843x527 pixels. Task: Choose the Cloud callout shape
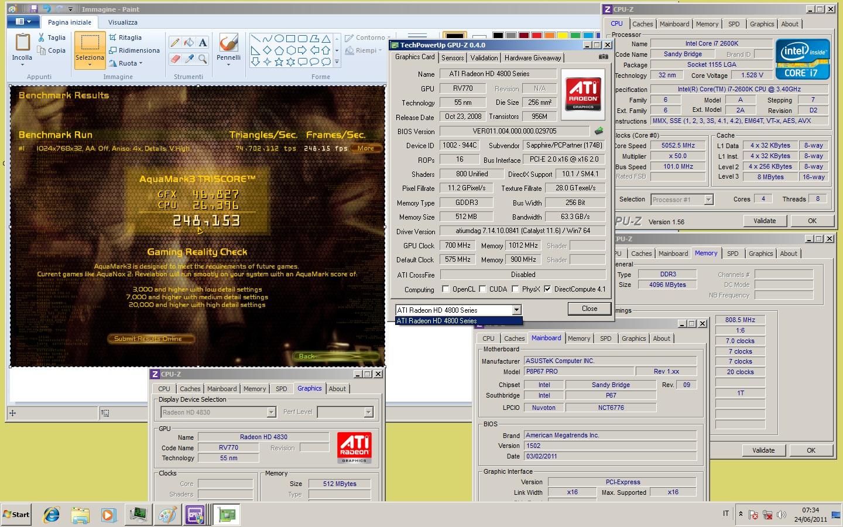(x=325, y=61)
